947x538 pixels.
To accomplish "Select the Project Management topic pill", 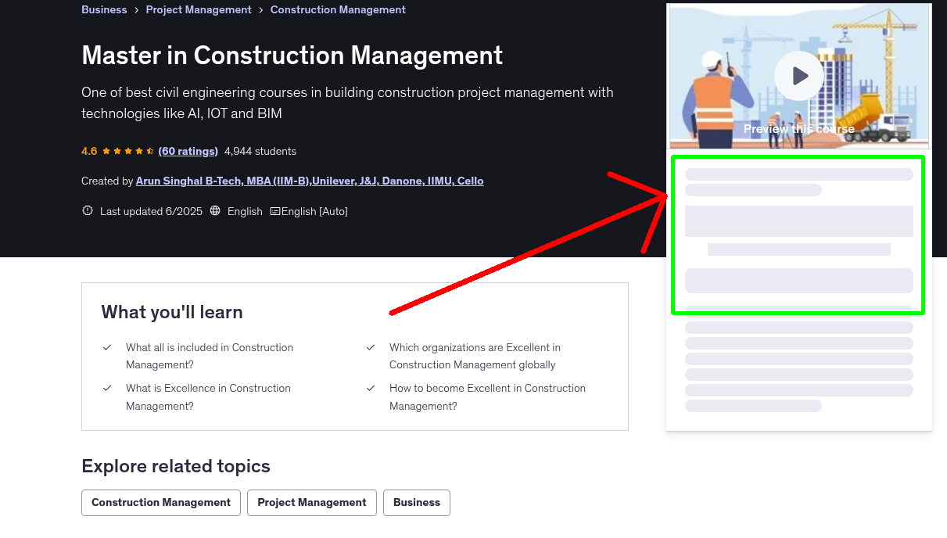I will point(311,503).
